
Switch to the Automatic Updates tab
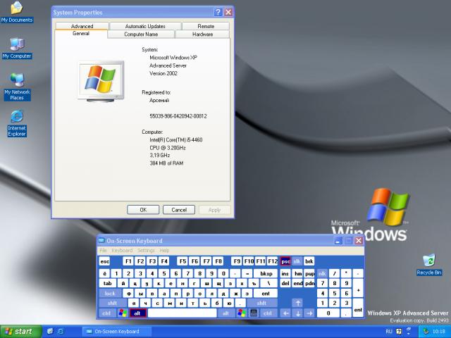pos(145,26)
